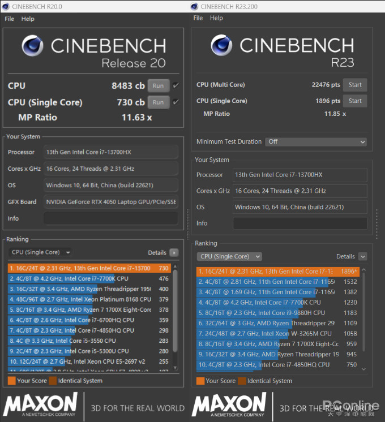Viewport: 385px width, 422px height.
Task: Select R23 row Core i7-7700K scoring 1230
Action: [x=278, y=303]
